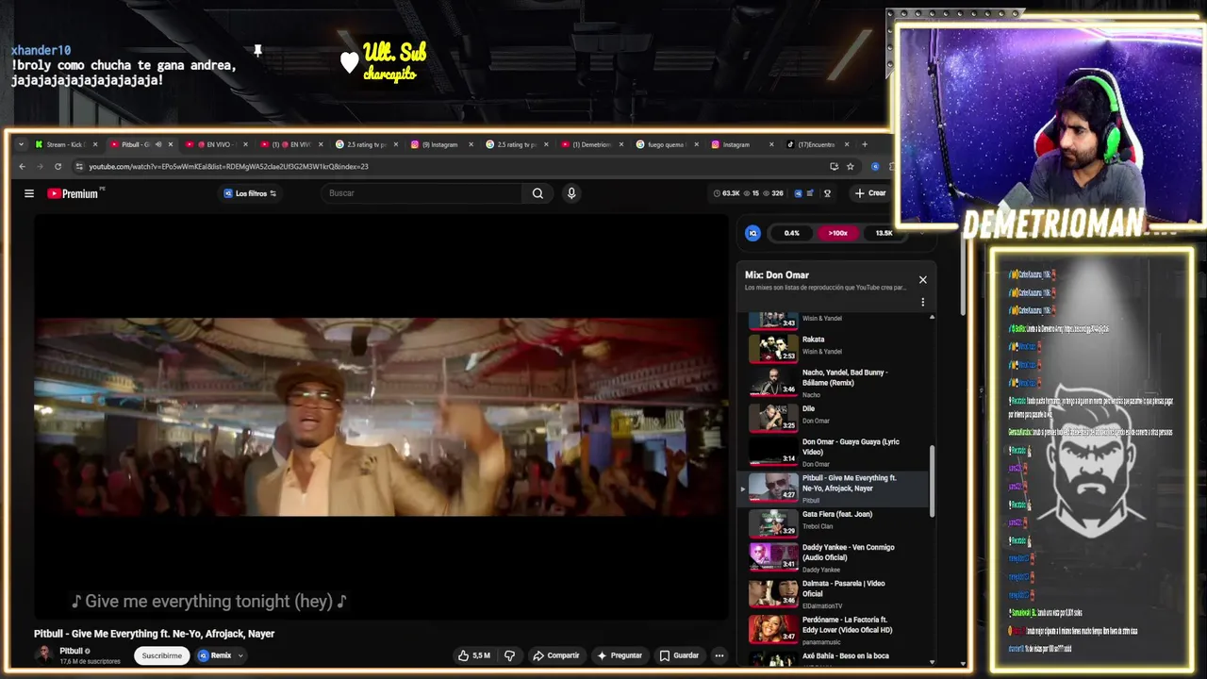This screenshot has width=1207, height=679.
Task: Activate voice search microphone
Action: pos(570,193)
